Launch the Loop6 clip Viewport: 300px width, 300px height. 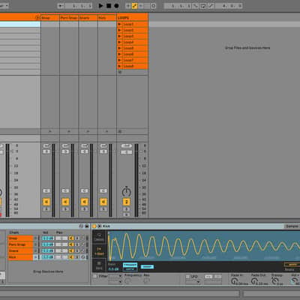pos(120,54)
